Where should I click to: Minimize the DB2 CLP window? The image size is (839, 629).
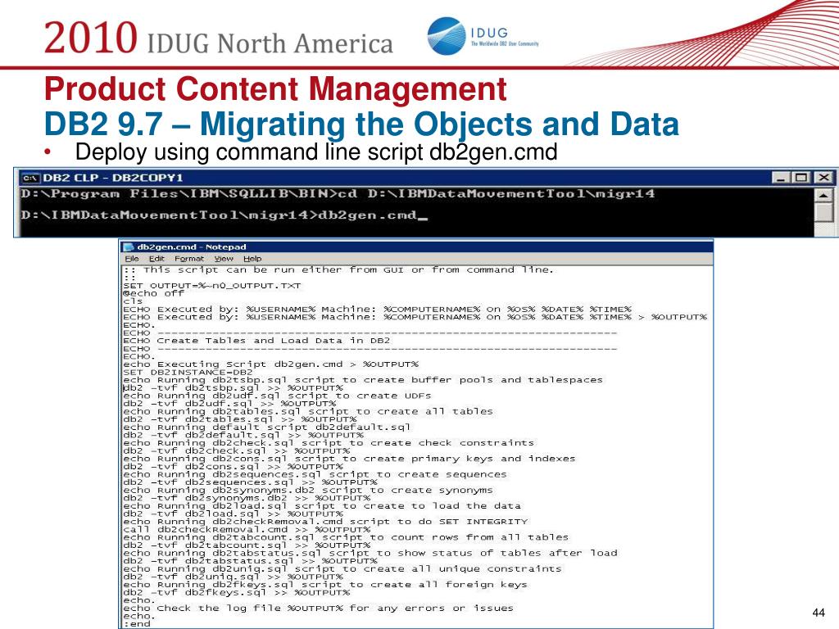[781, 178]
